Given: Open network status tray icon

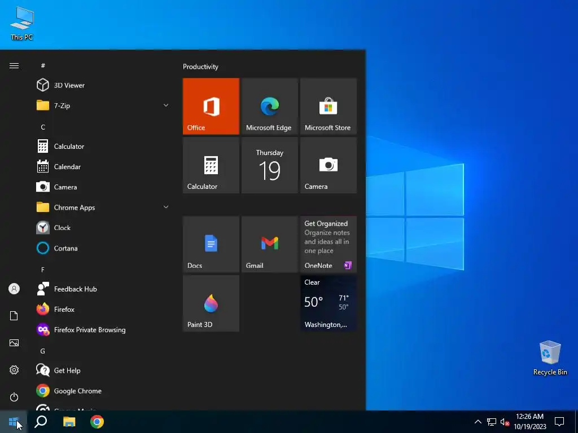Looking at the screenshot, I should click(x=492, y=422).
